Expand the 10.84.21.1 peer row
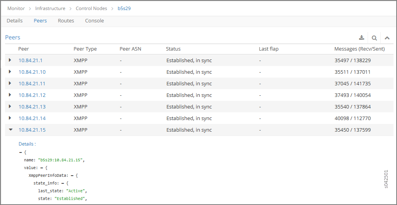This screenshot has width=397, height=205. 10,60
